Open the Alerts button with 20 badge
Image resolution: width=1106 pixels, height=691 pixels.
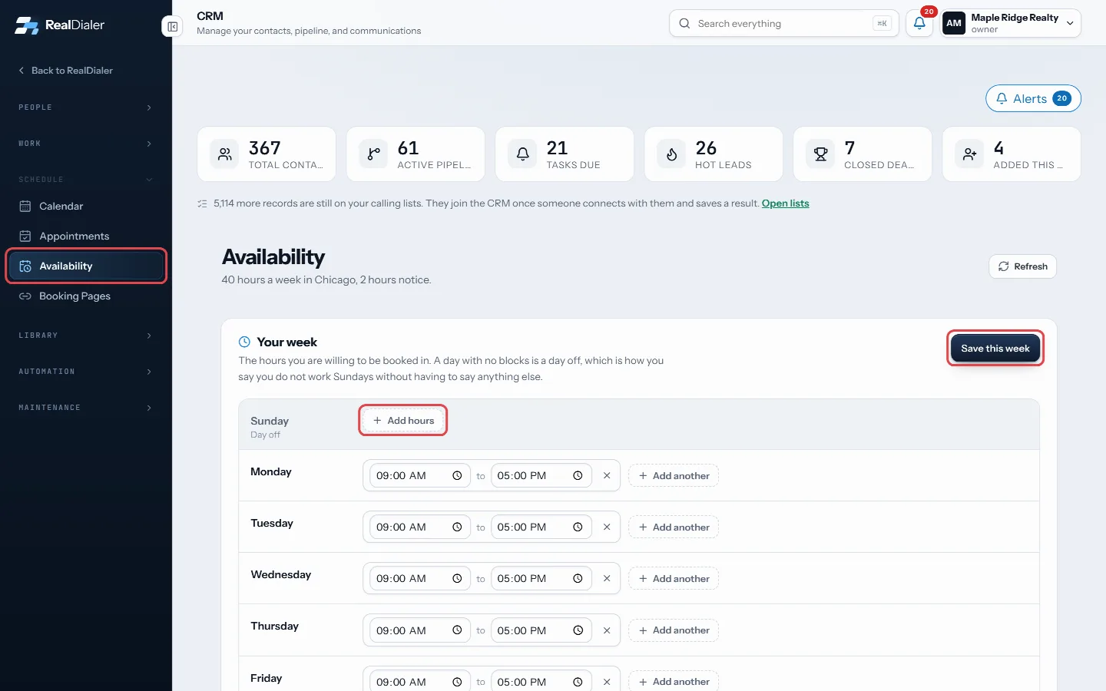pos(1033,98)
